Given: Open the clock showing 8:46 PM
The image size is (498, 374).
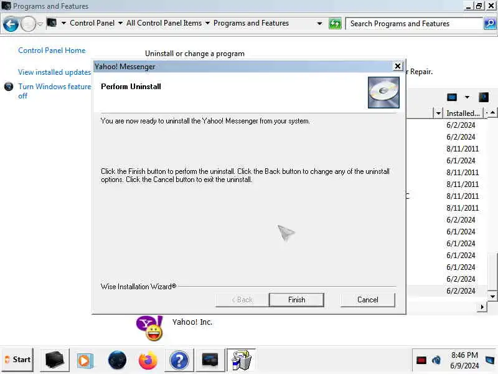Looking at the screenshot, I should pyautogui.click(x=464, y=360).
